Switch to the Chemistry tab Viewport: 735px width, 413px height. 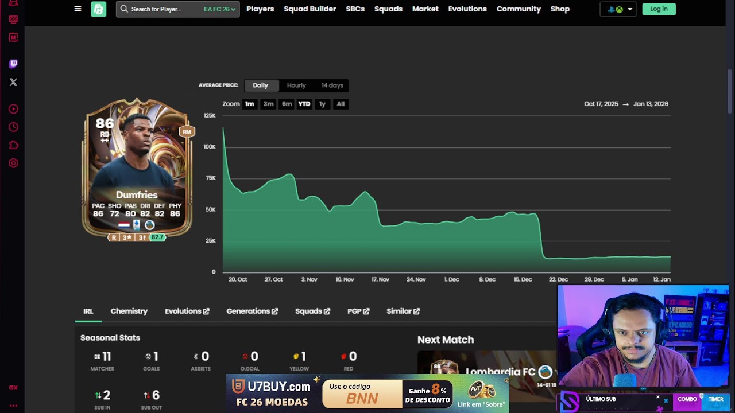tap(129, 311)
